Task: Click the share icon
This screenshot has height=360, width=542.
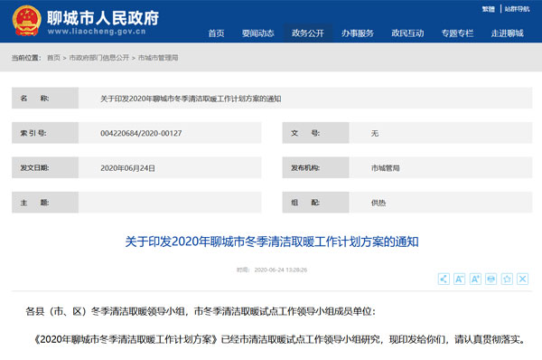Action: pyautogui.click(x=444, y=279)
